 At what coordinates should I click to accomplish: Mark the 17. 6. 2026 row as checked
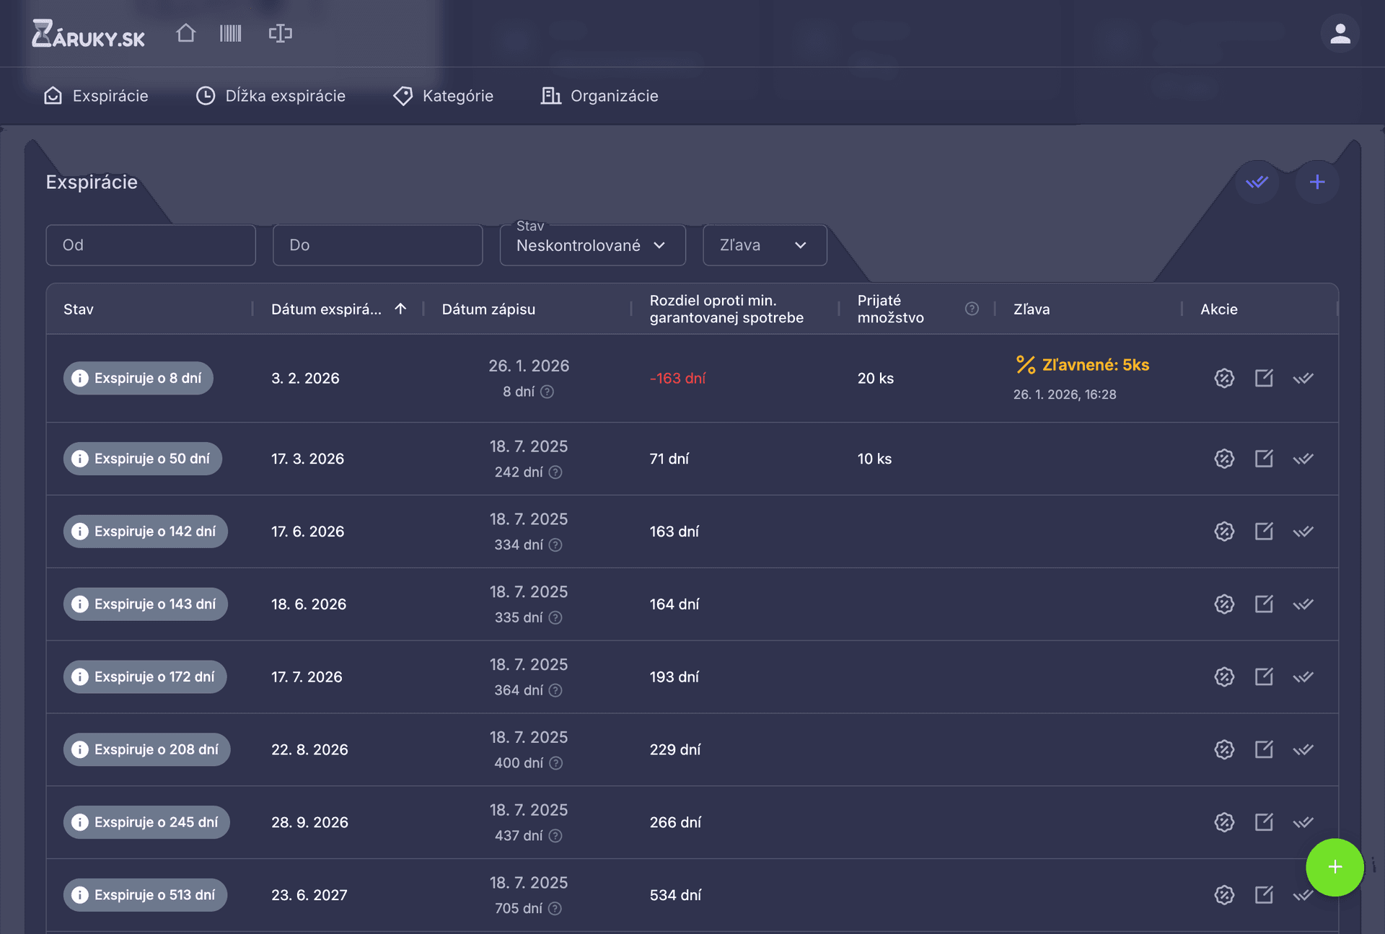[1303, 532]
